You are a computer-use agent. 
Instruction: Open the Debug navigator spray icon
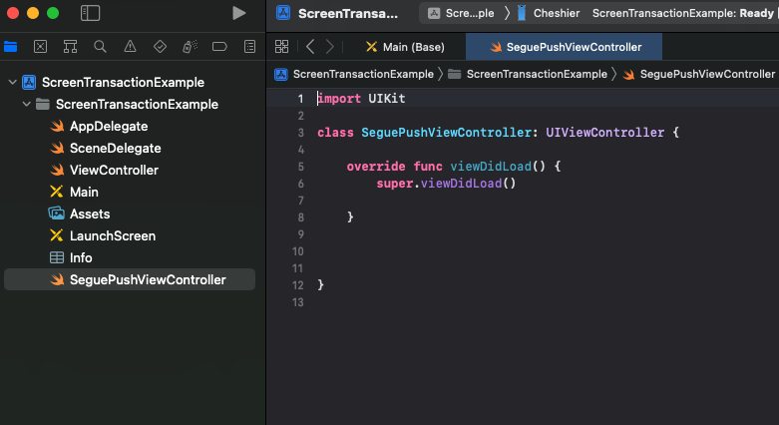[190, 47]
